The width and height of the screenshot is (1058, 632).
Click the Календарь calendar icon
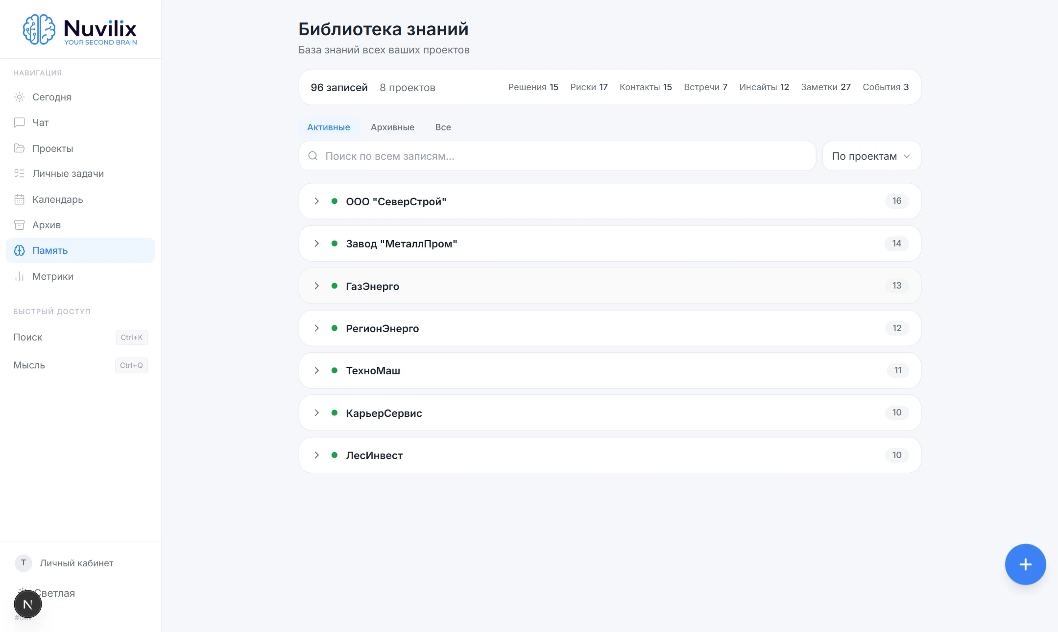point(19,199)
